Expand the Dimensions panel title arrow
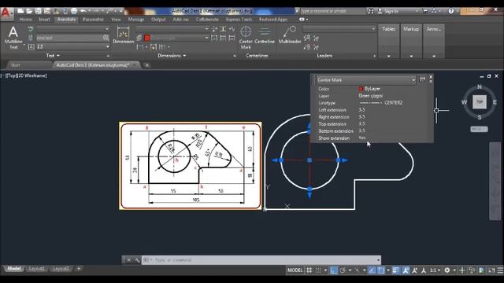The height and width of the screenshot is (283, 504). tap(184, 56)
